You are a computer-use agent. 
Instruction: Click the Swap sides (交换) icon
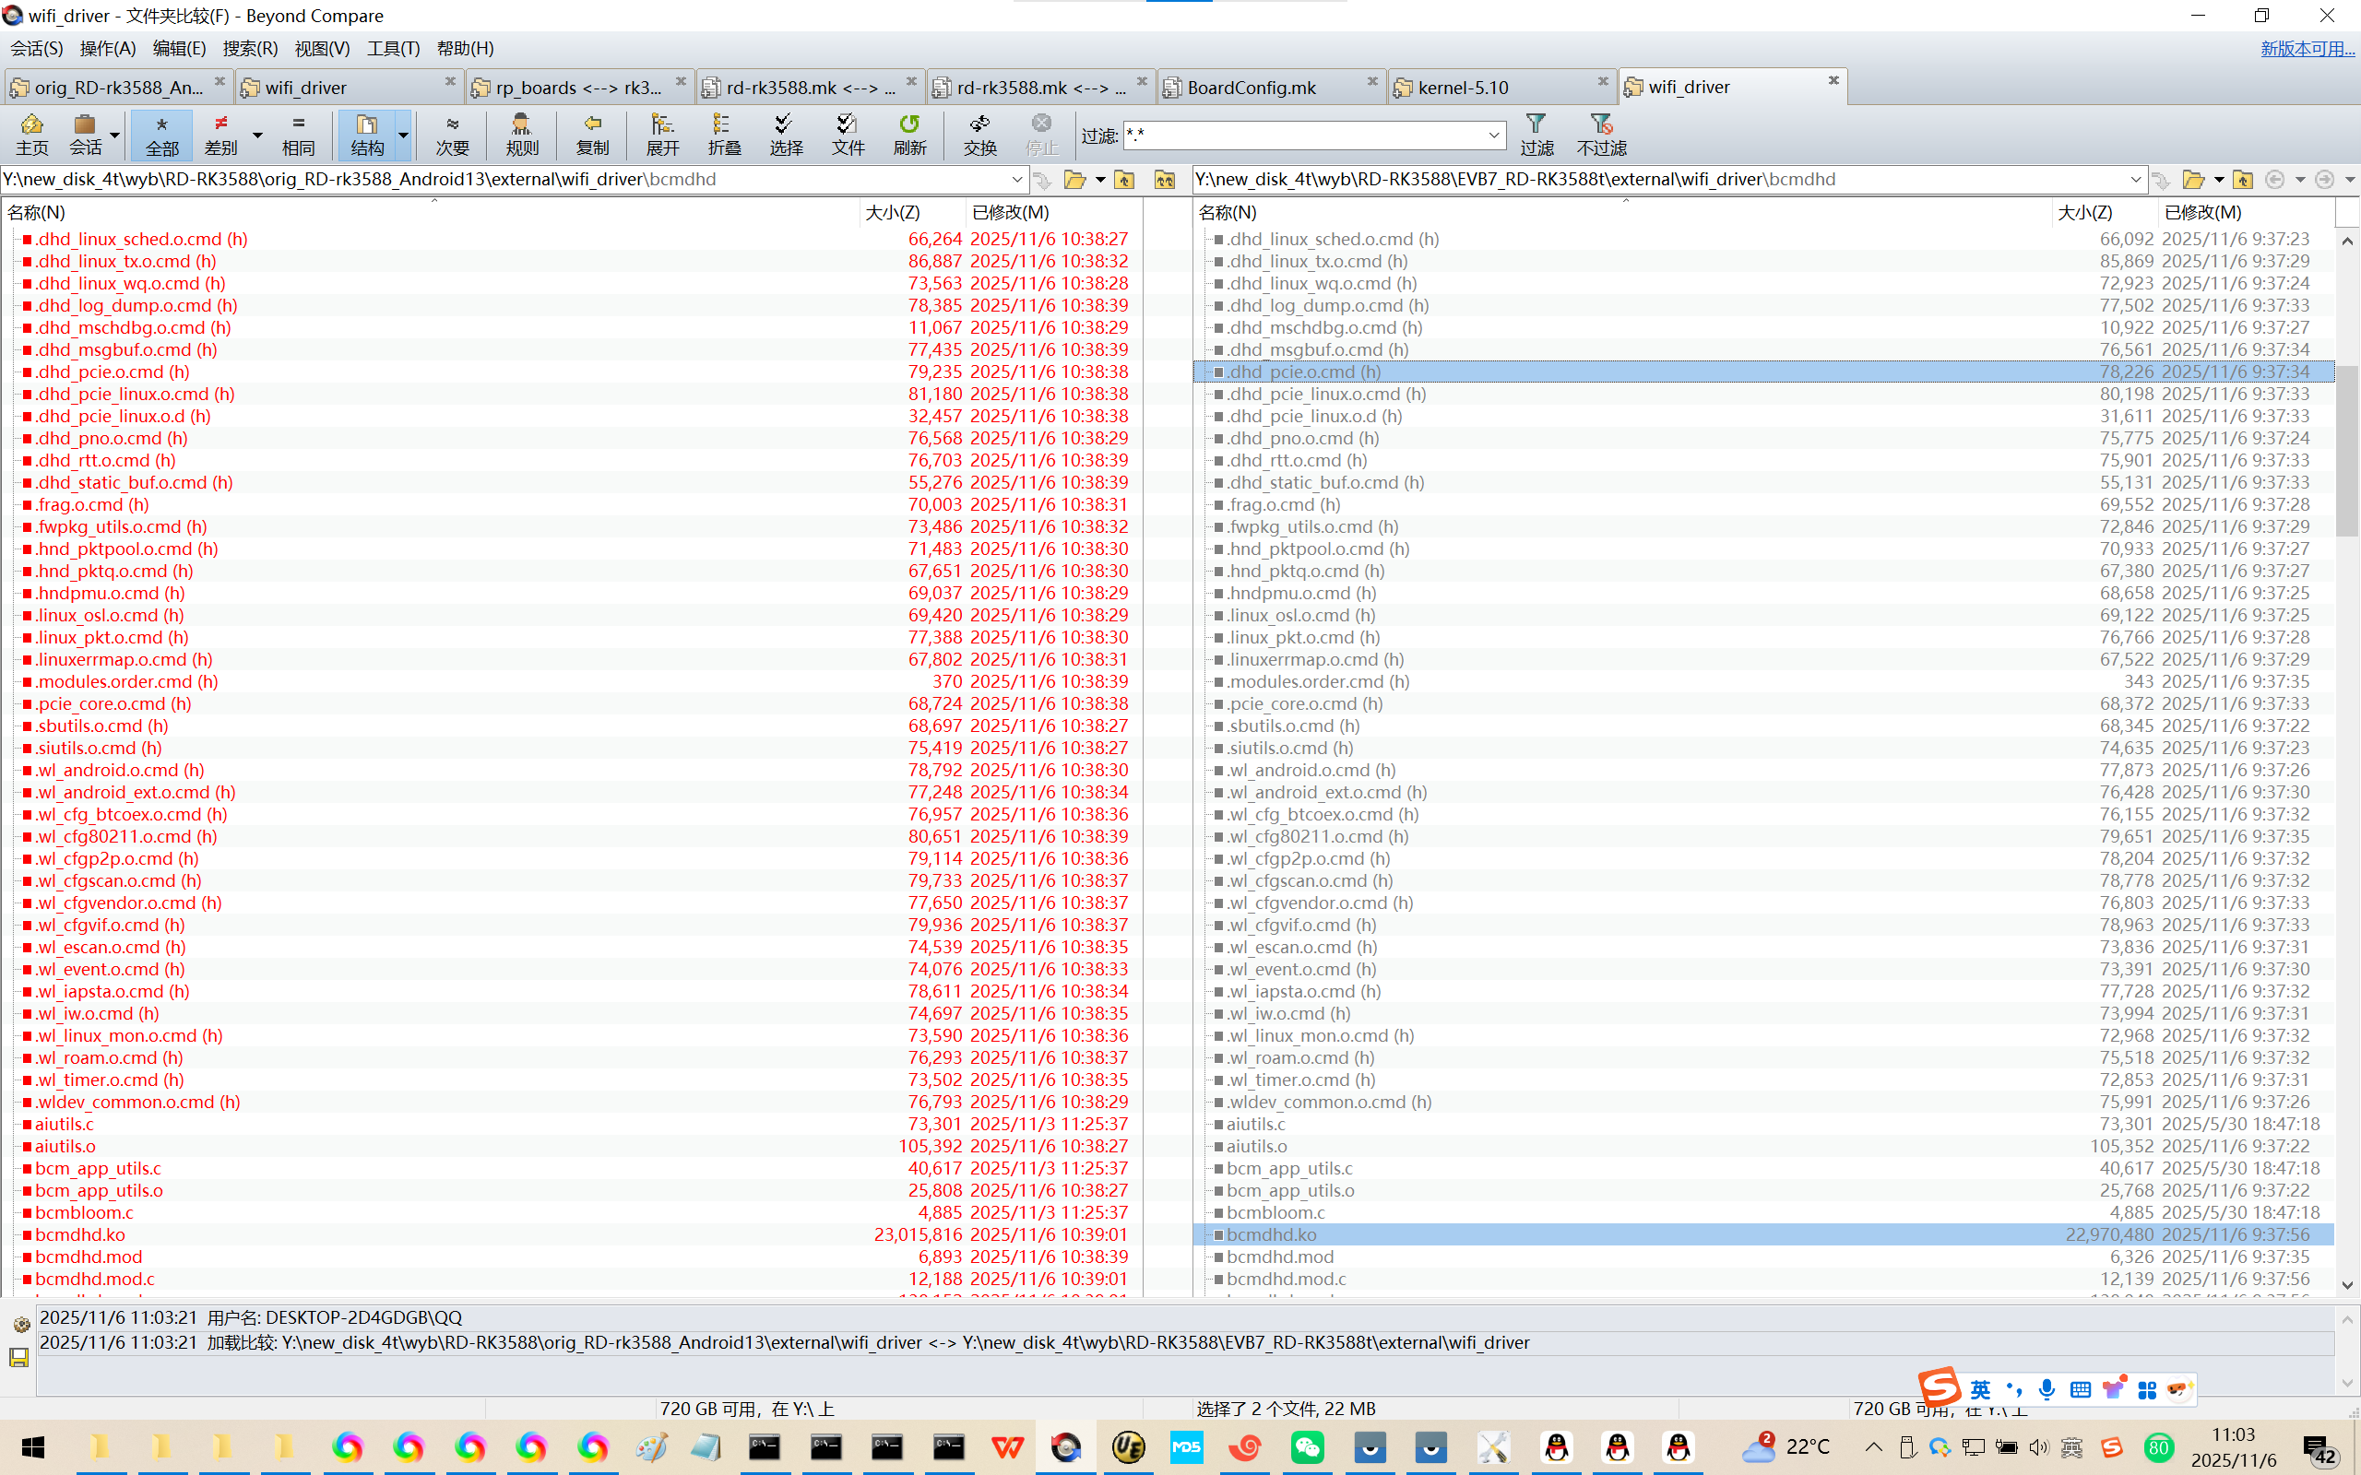[x=979, y=134]
